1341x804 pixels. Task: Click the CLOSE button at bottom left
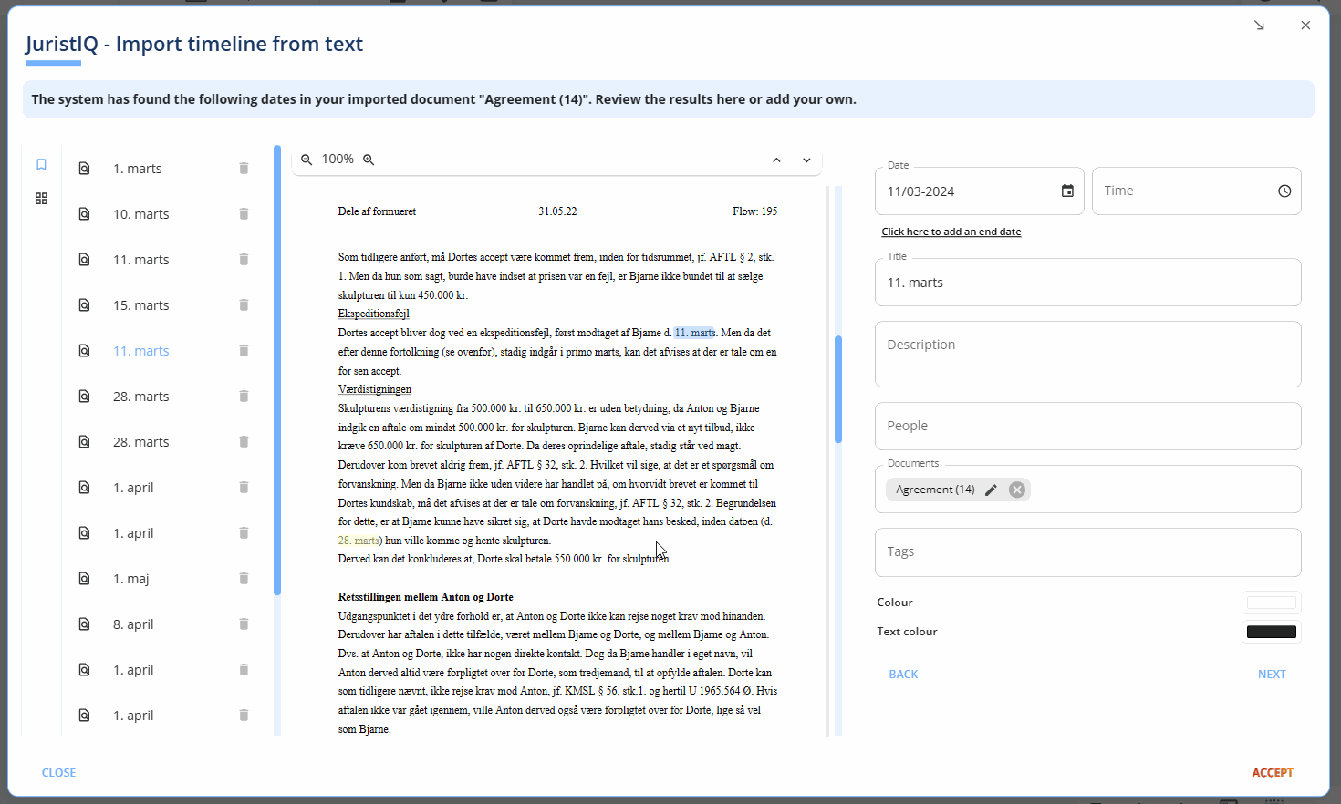[x=58, y=773]
